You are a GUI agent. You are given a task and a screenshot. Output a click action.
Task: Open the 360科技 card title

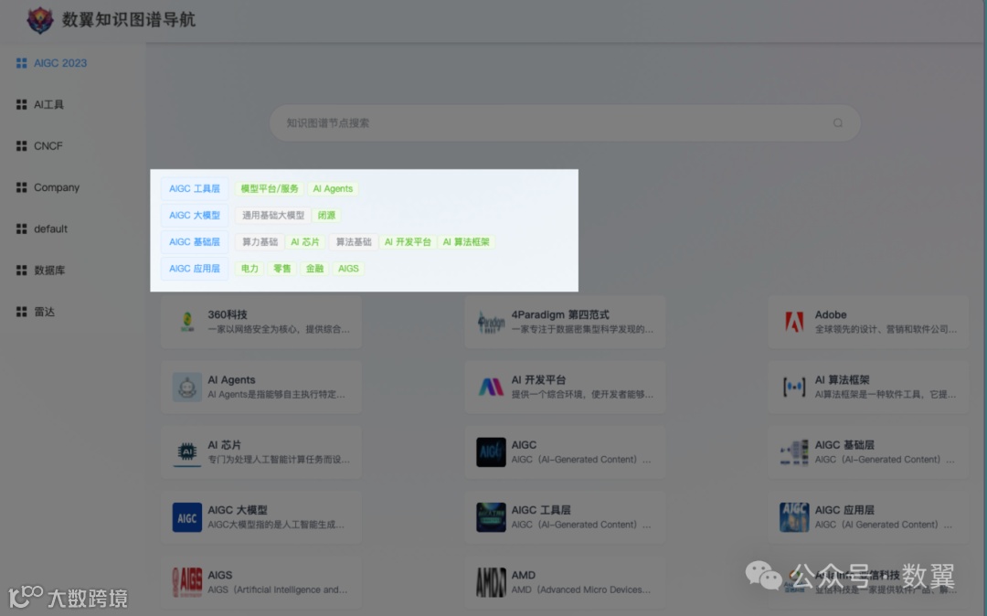coord(228,314)
